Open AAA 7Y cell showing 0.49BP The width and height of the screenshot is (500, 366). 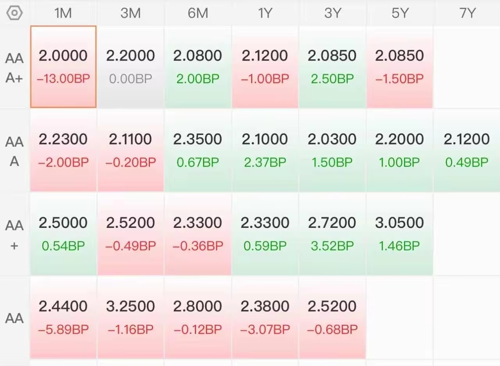pyautogui.click(x=467, y=150)
